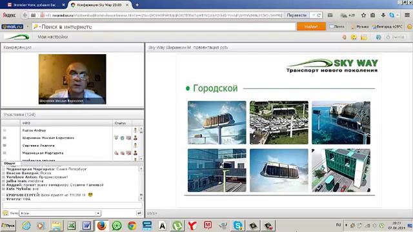Open Skype from the taskbar
The image size is (413, 232).
(x=238, y=226)
